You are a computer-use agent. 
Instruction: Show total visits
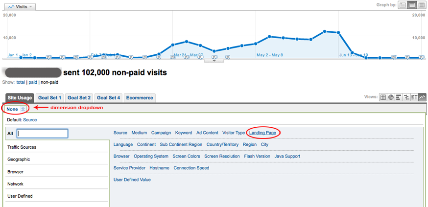click(x=21, y=82)
